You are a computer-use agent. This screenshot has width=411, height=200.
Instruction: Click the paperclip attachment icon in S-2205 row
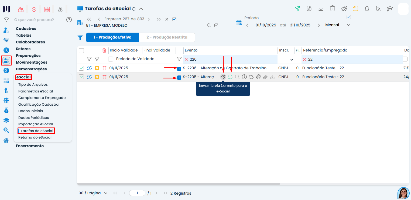[265, 77]
